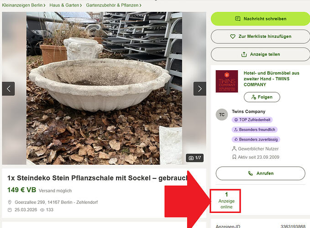
Task: Click the camera photo counter 1/7
Action: coord(195,158)
